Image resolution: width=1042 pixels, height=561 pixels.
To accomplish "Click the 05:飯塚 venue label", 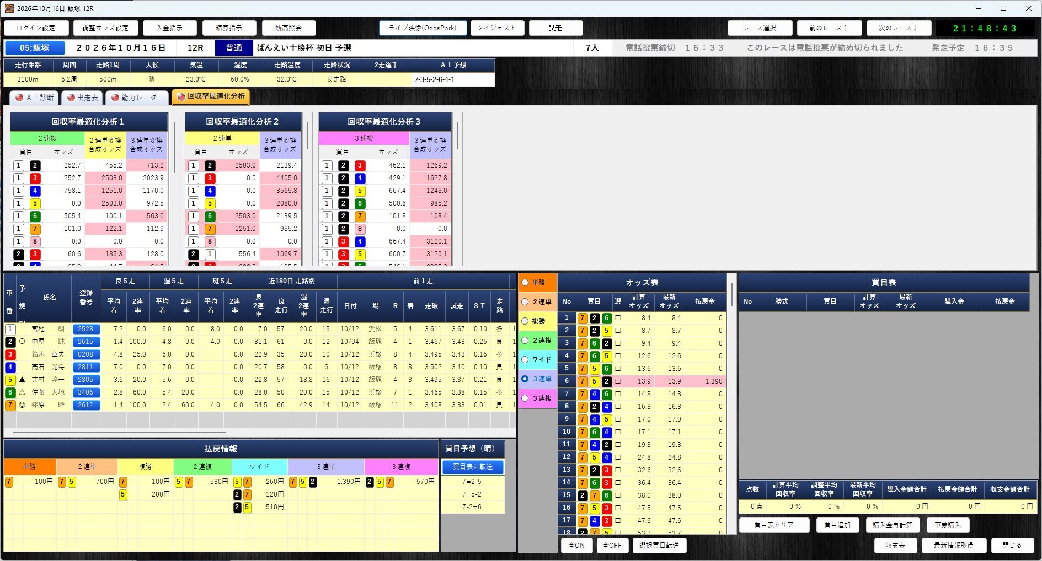I will 35,48.
